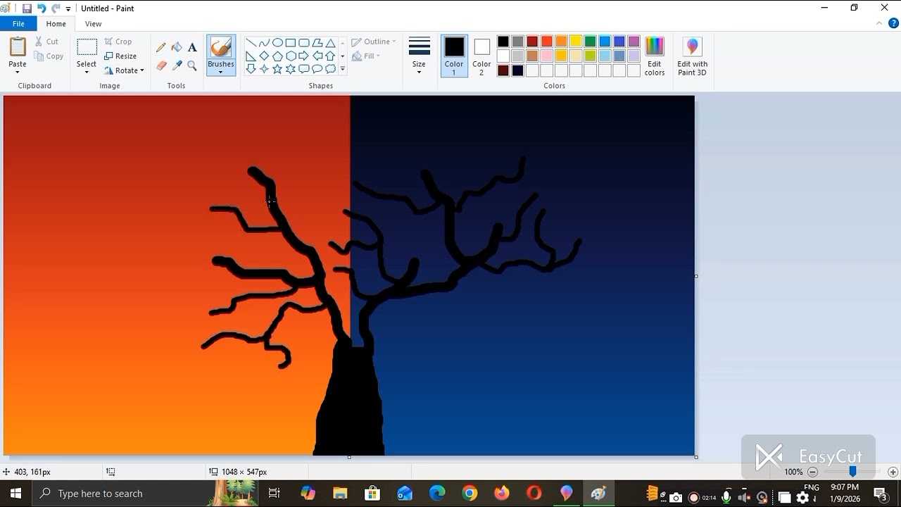Click the rectangular Select tool icon
This screenshot has height=507, width=901.
point(87,47)
